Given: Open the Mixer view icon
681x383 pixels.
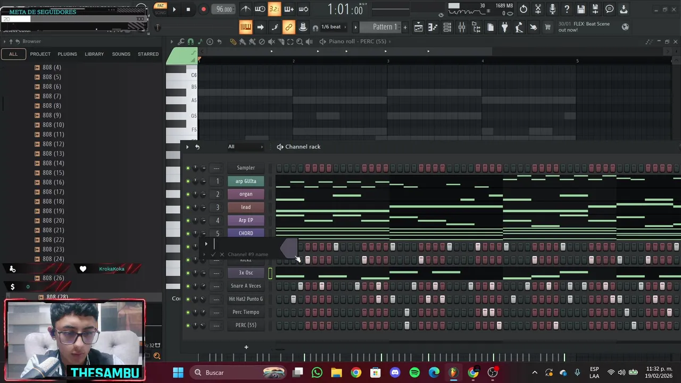Looking at the screenshot, I should [462, 27].
